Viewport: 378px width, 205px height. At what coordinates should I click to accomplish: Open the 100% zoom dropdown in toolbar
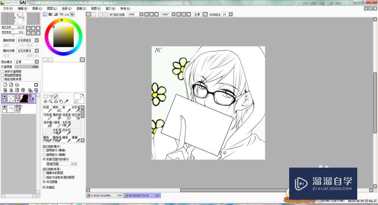141,14
